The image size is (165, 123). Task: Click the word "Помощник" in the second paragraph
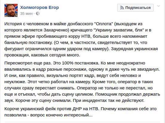click(106, 94)
